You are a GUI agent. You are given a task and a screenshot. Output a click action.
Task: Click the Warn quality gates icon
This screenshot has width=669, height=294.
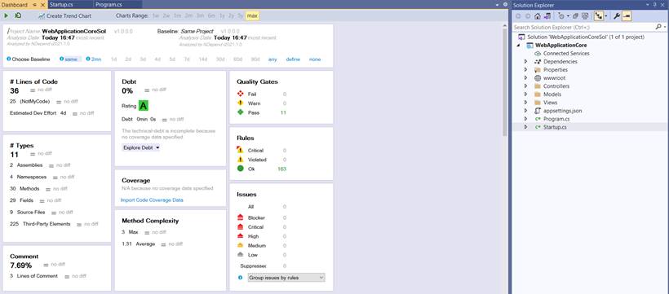pyautogui.click(x=240, y=103)
